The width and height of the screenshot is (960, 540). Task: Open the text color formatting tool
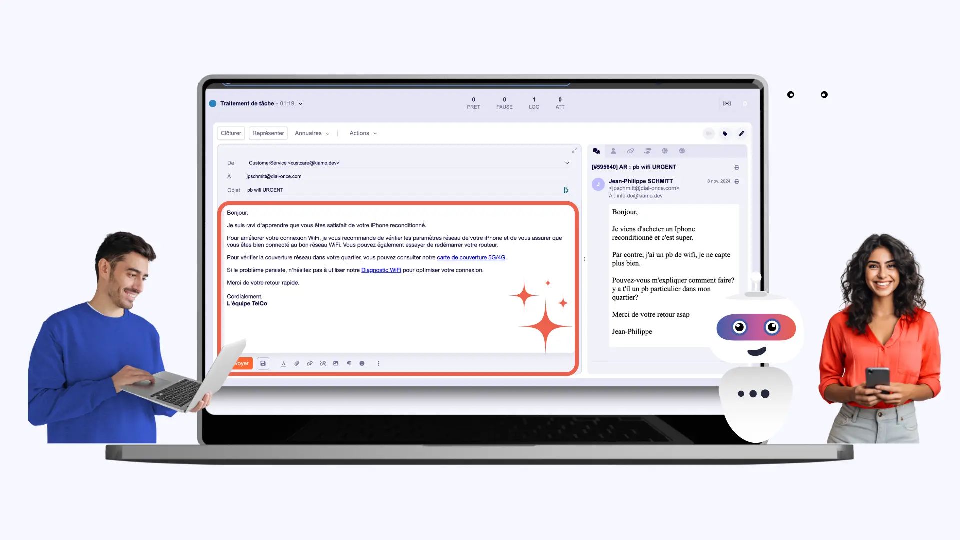point(284,363)
